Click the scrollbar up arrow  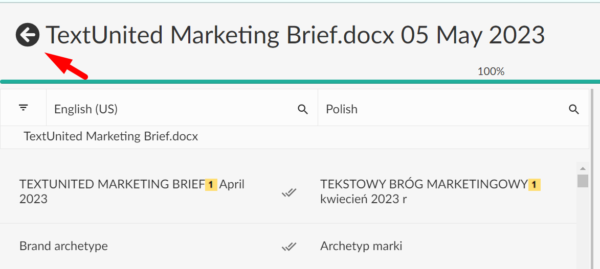(x=583, y=168)
